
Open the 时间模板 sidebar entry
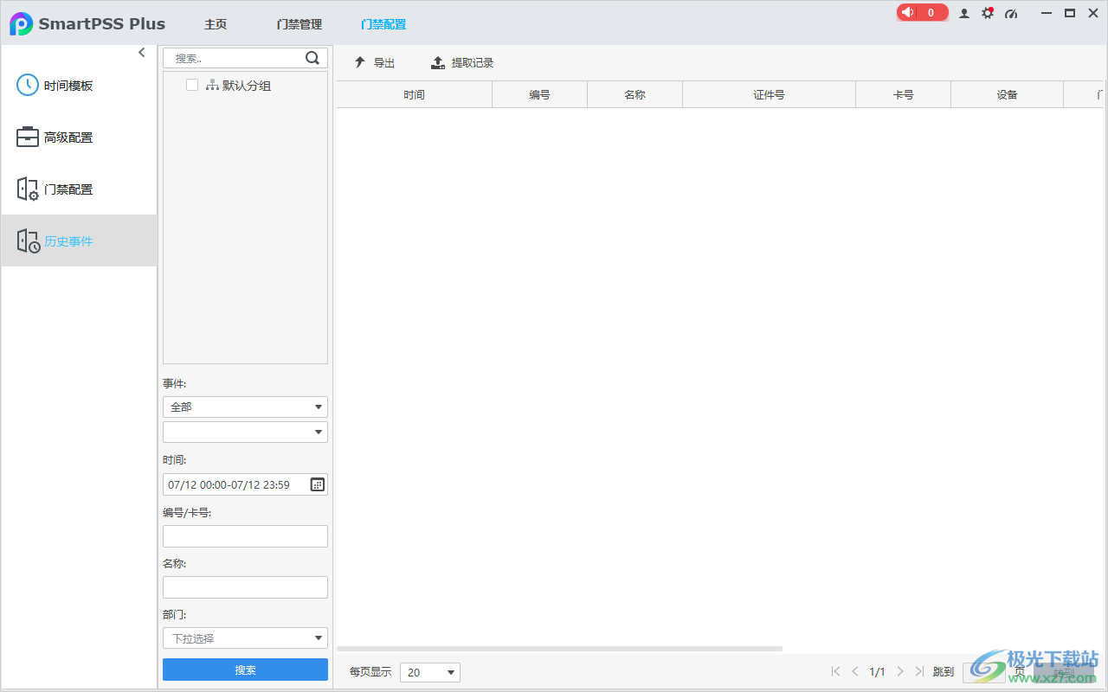point(79,86)
